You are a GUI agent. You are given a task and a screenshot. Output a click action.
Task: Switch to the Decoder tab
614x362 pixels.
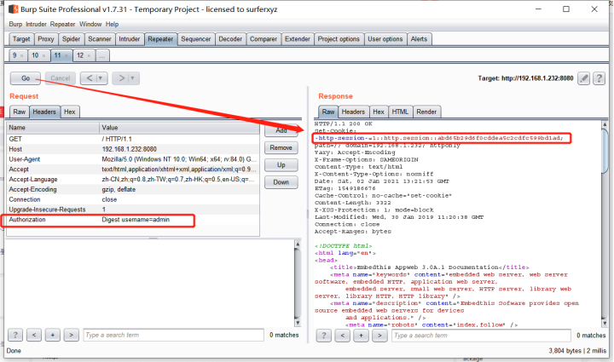230,39
